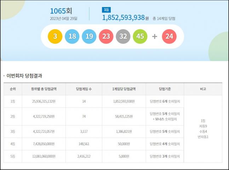Select the gray number 32 ball
This screenshot has width=229, height=170.
point(123,36)
